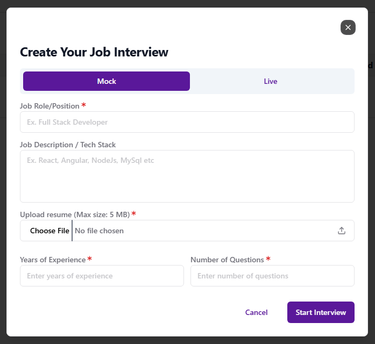Click the "Job Description / Tech Stack" label
The height and width of the screenshot is (344, 375).
(68, 145)
